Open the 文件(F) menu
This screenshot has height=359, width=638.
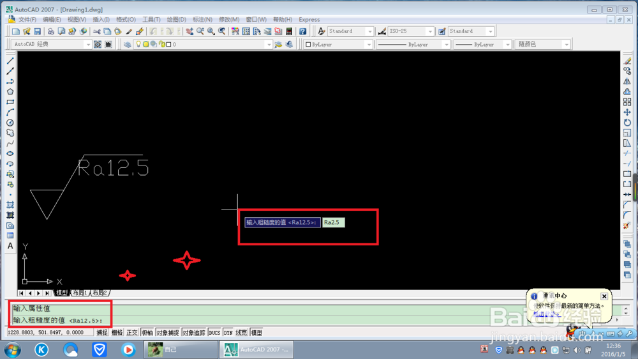[27, 20]
